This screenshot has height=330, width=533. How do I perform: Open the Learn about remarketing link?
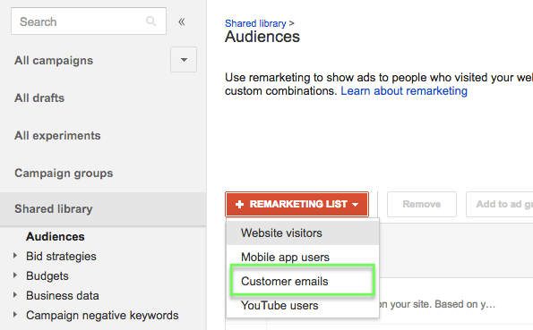[404, 91]
